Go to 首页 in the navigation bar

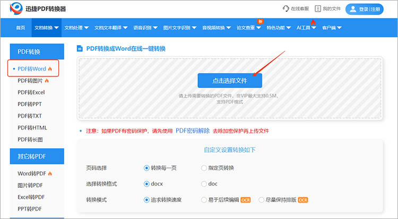(21, 28)
